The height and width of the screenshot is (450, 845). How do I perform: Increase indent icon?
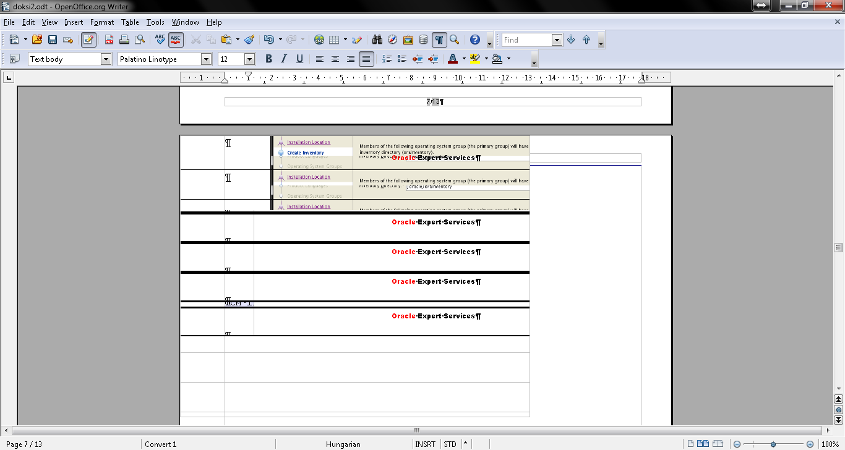coord(433,59)
